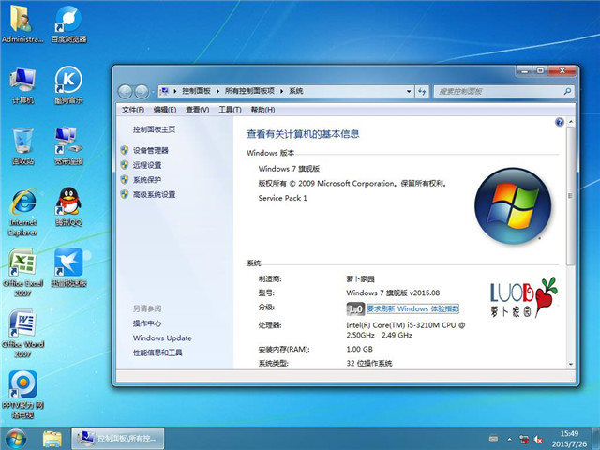Open the 宽带连接 desktop icon
Screen dimensions: 600x450
tap(67, 142)
